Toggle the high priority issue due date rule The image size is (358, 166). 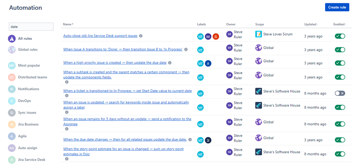[x=340, y=63]
